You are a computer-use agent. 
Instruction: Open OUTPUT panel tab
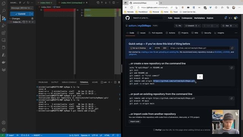point(55,82)
